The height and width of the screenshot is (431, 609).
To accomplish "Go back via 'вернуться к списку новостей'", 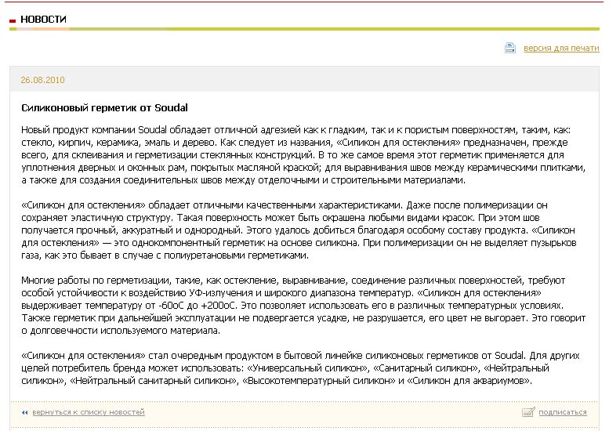I will [89, 412].
